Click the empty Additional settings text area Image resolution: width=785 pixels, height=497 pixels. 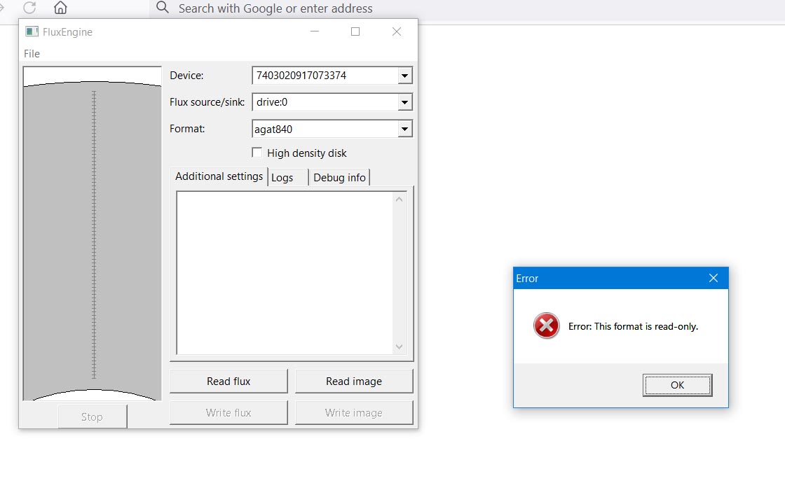[285, 273]
